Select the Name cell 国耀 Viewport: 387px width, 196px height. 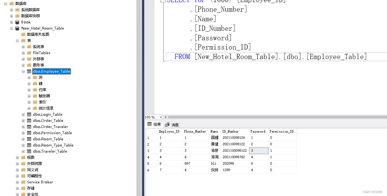215,138
